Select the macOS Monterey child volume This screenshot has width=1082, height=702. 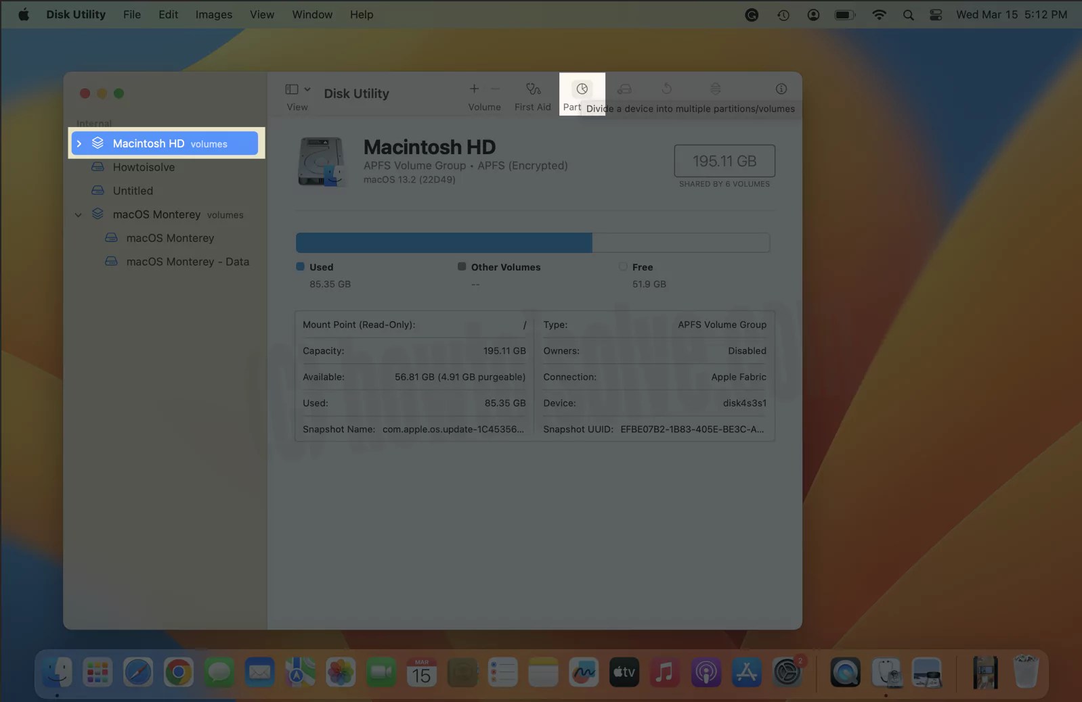click(x=165, y=238)
